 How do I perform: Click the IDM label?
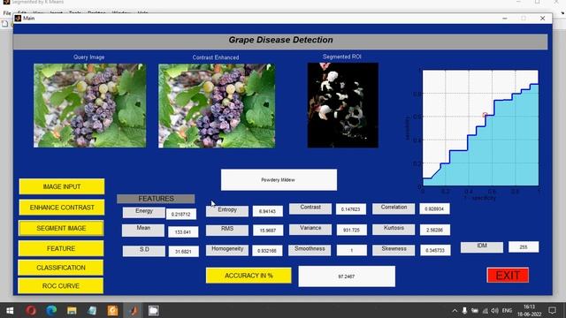482,247
